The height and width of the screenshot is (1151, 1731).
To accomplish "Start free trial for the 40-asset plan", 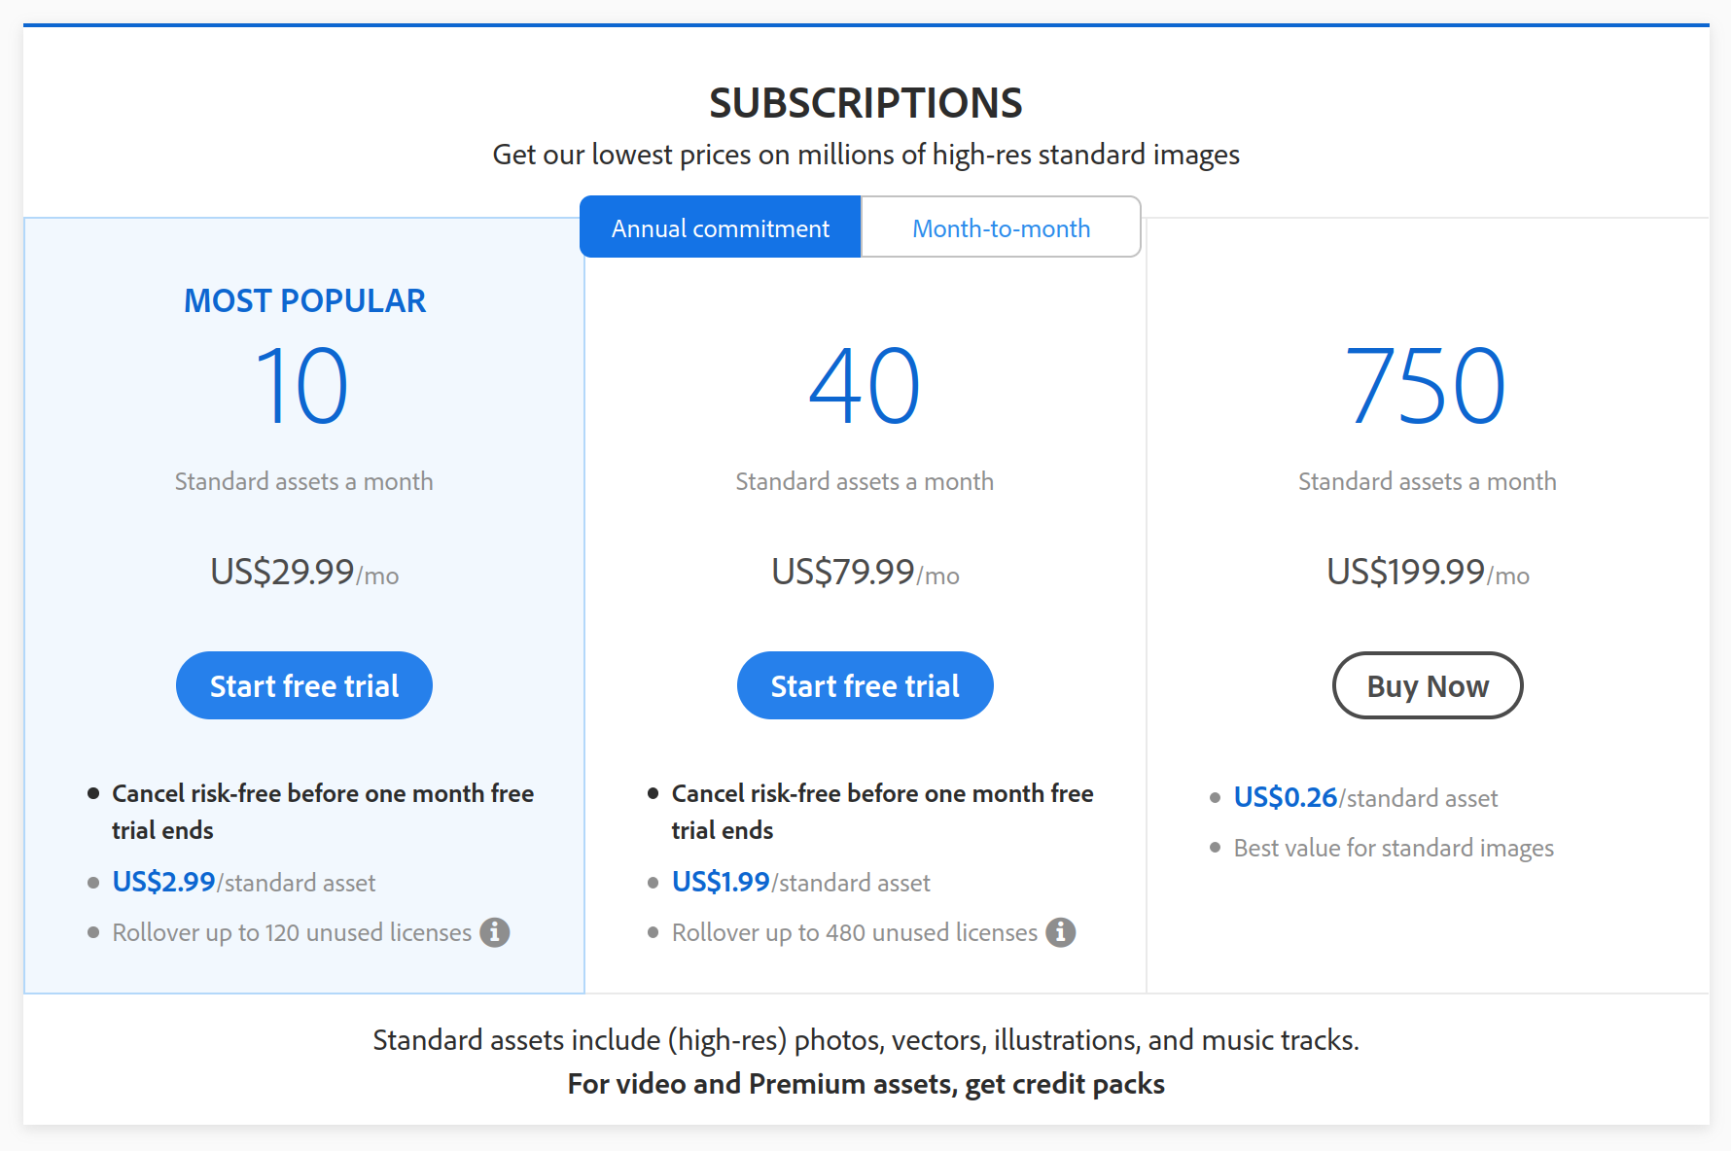I will pyautogui.click(x=865, y=685).
